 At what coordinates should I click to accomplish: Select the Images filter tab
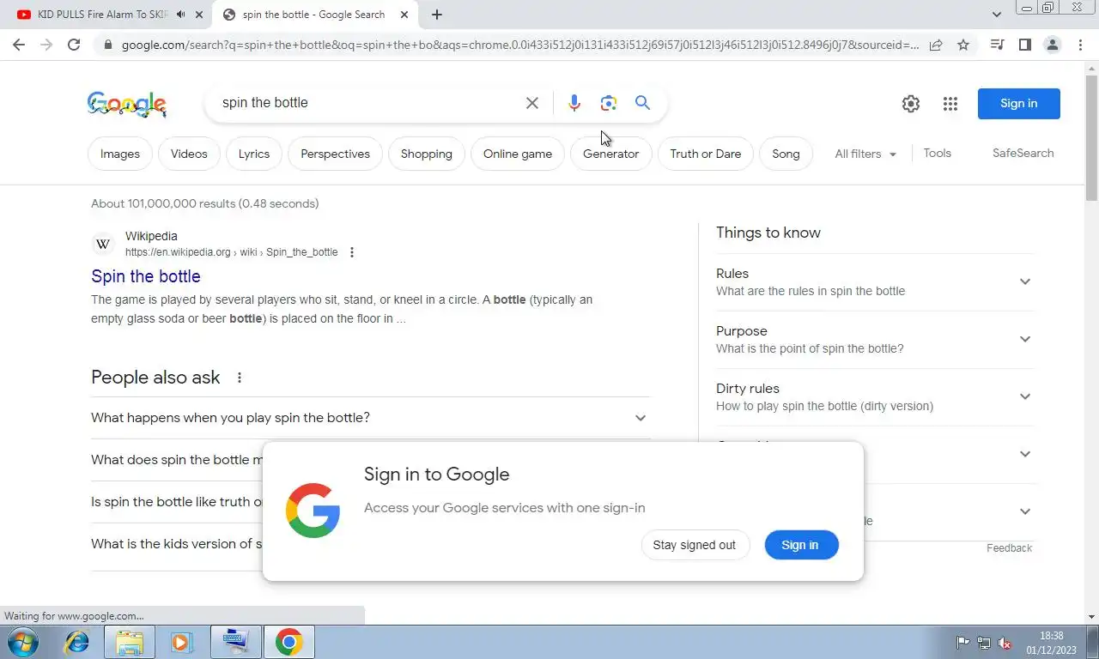120,154
